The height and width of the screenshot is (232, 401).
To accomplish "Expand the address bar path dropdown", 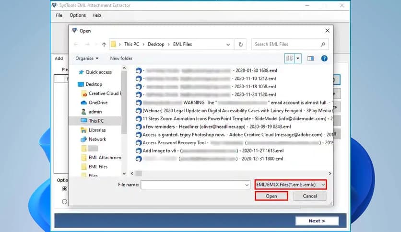I will click(228, 45).
